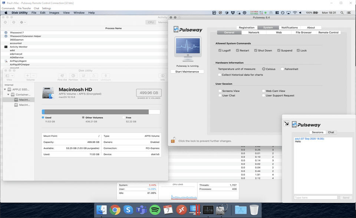Open First Aid in Disk Utility toolbar
Image resolution: width=356 pixels, height=218 pixels.
point(62,76)
